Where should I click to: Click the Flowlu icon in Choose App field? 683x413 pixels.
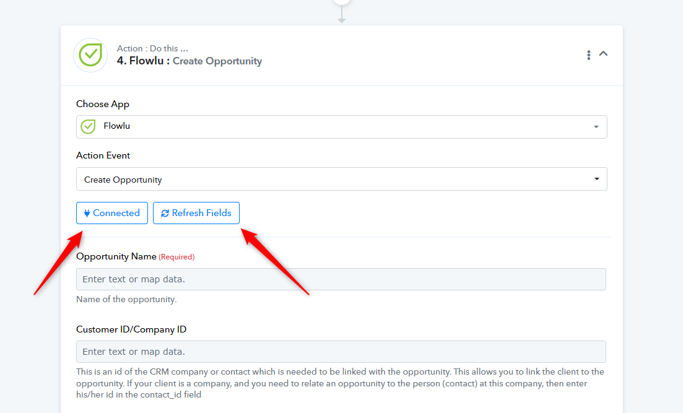point(88,127)
